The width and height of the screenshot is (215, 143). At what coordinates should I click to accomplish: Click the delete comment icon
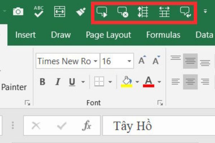click(x=123, y=13)
